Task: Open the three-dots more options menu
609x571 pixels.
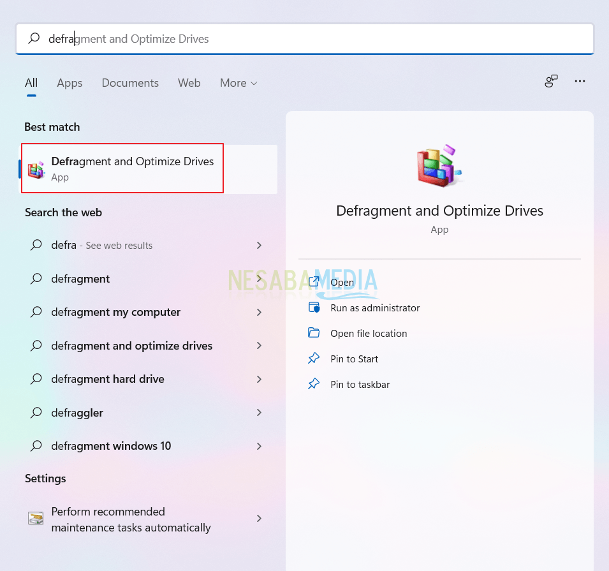Action: point(580,81)
